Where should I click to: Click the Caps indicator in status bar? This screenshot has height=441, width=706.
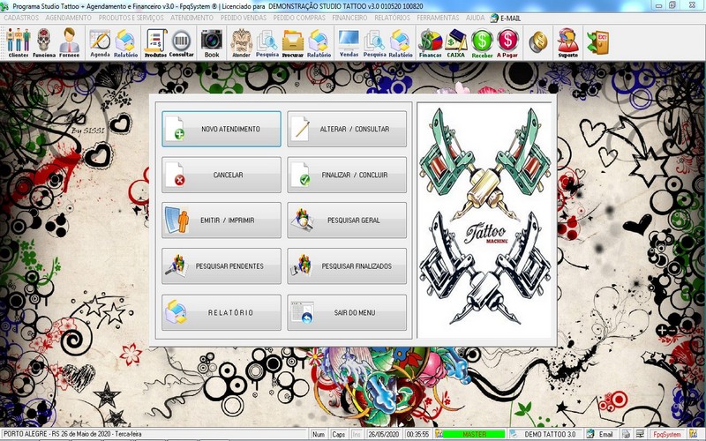click(338, 434)
